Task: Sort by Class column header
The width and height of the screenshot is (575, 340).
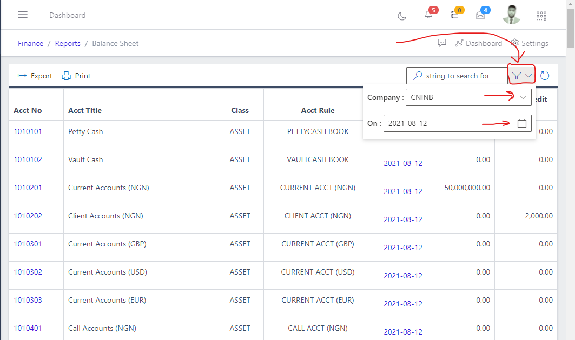Action: (x=240, y=110)
